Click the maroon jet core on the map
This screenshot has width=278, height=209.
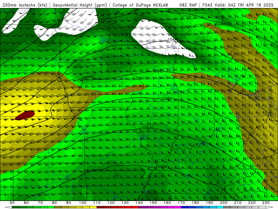click(x=25, y=115)
